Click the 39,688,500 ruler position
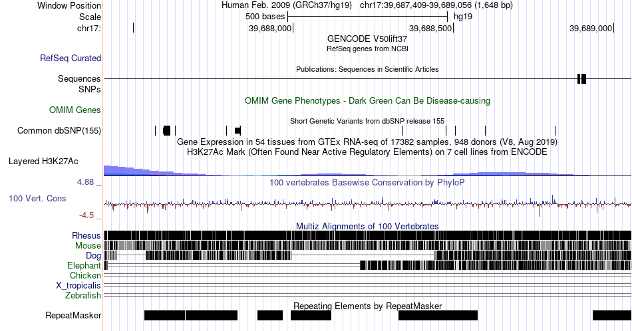The width and height of the screenshot is (632, 331). pyautogui.click(x=430, y=28)
